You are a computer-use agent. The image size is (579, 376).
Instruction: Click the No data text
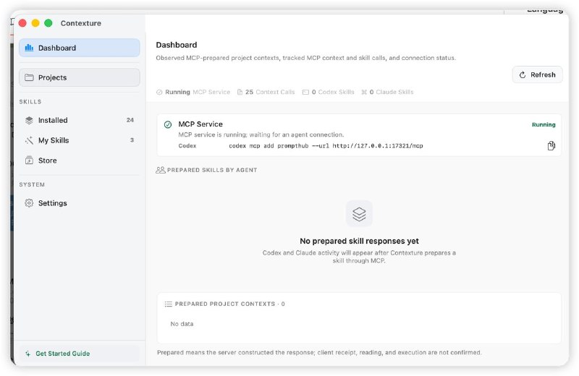click(182, 324)
